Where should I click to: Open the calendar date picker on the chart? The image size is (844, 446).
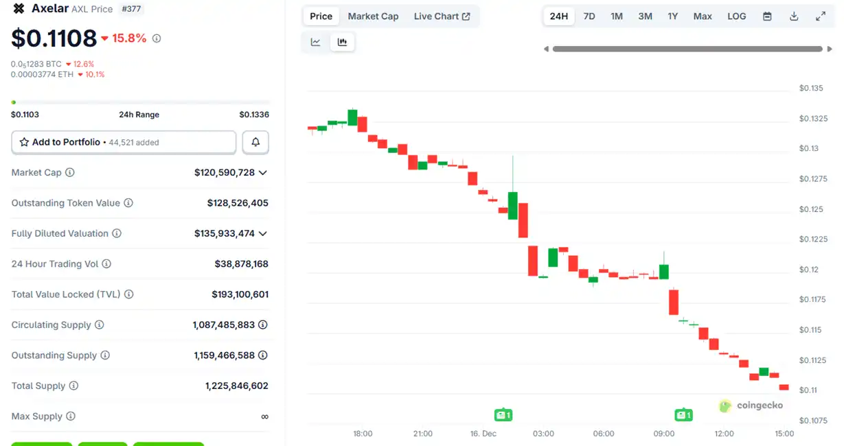point(767,16)
